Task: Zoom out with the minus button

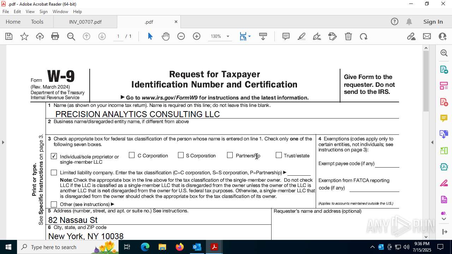Action: coord(181,36)
